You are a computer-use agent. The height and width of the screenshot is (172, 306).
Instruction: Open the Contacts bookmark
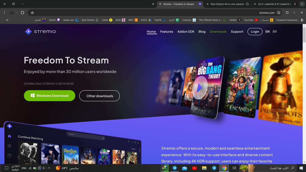(189, 20)
